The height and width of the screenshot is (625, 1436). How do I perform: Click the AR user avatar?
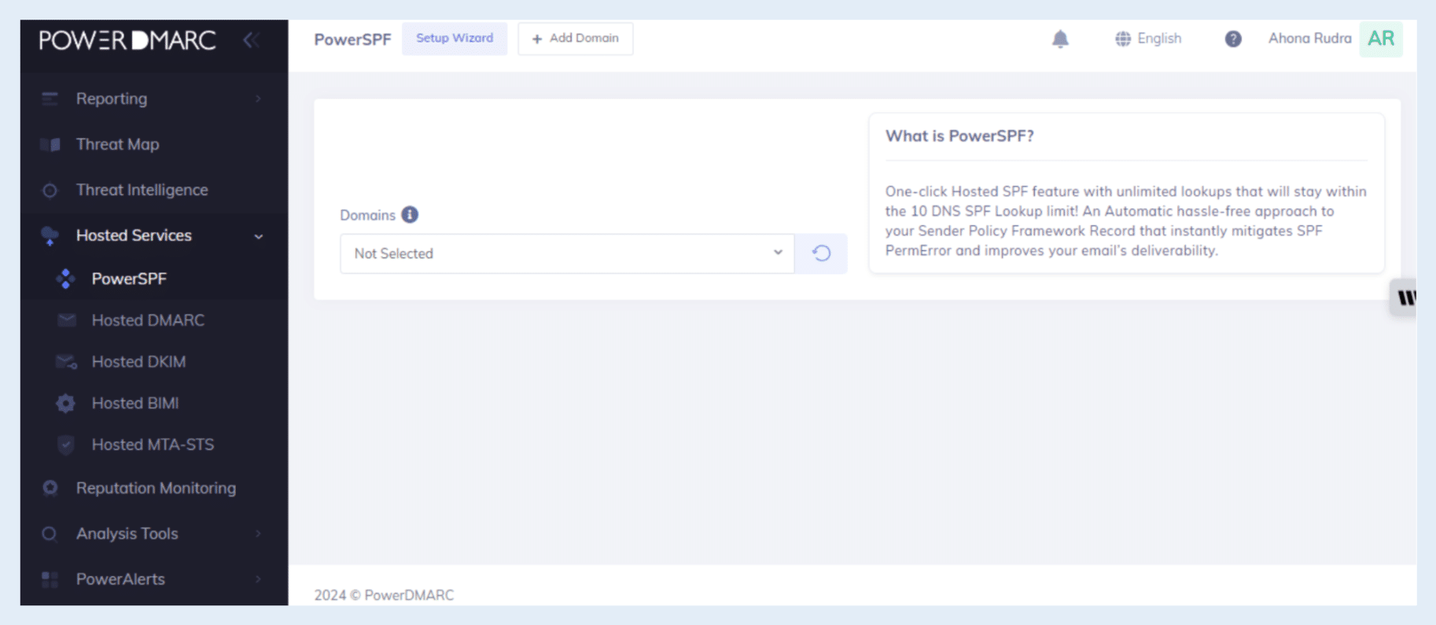(1381, 39)
